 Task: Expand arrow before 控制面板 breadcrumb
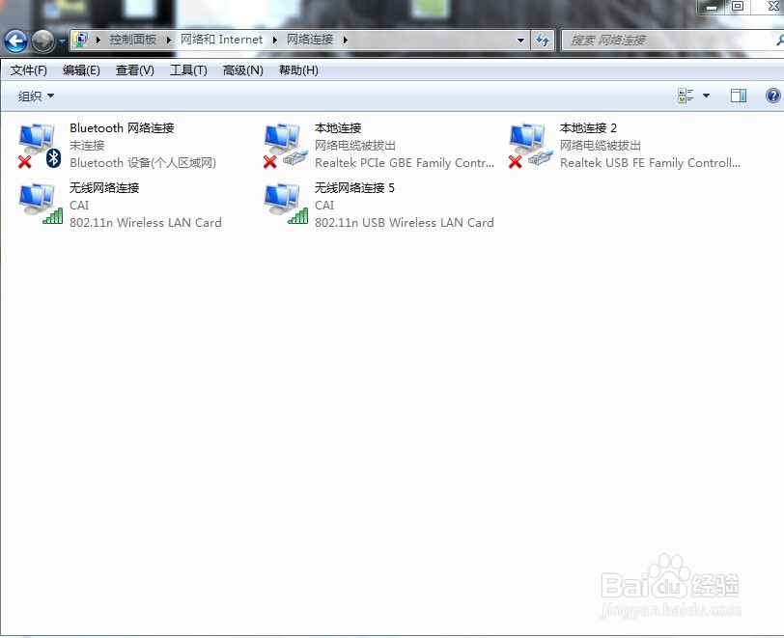coord(98,40)
